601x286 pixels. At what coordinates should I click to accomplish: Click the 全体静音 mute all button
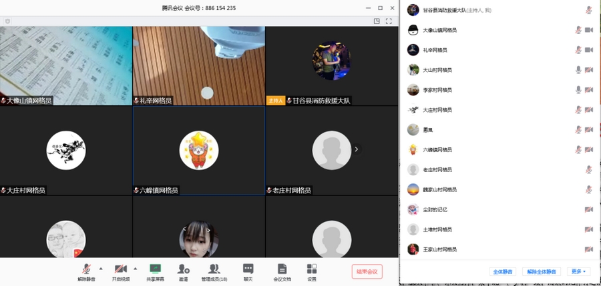pyautogui.click(x=502, y=271)
